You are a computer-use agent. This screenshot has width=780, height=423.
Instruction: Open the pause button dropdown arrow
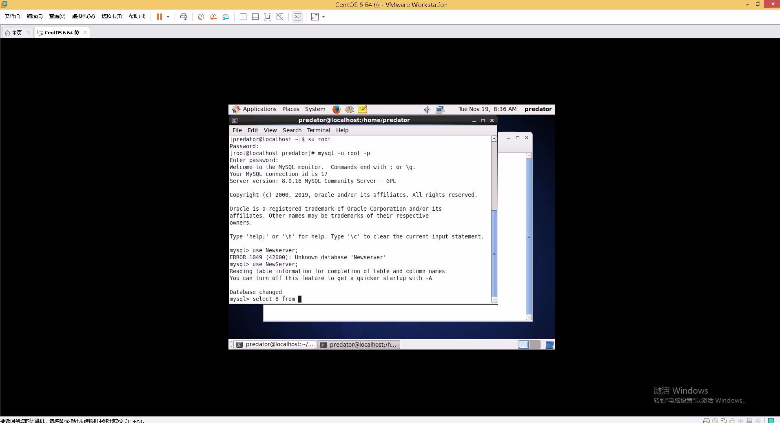(167, 17)
